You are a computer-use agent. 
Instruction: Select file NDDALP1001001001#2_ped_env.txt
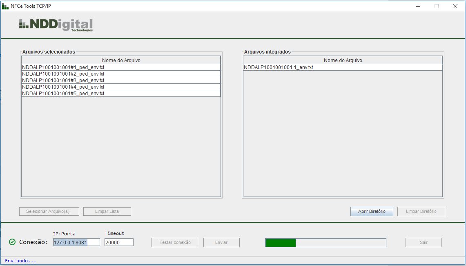pos(63,74)
